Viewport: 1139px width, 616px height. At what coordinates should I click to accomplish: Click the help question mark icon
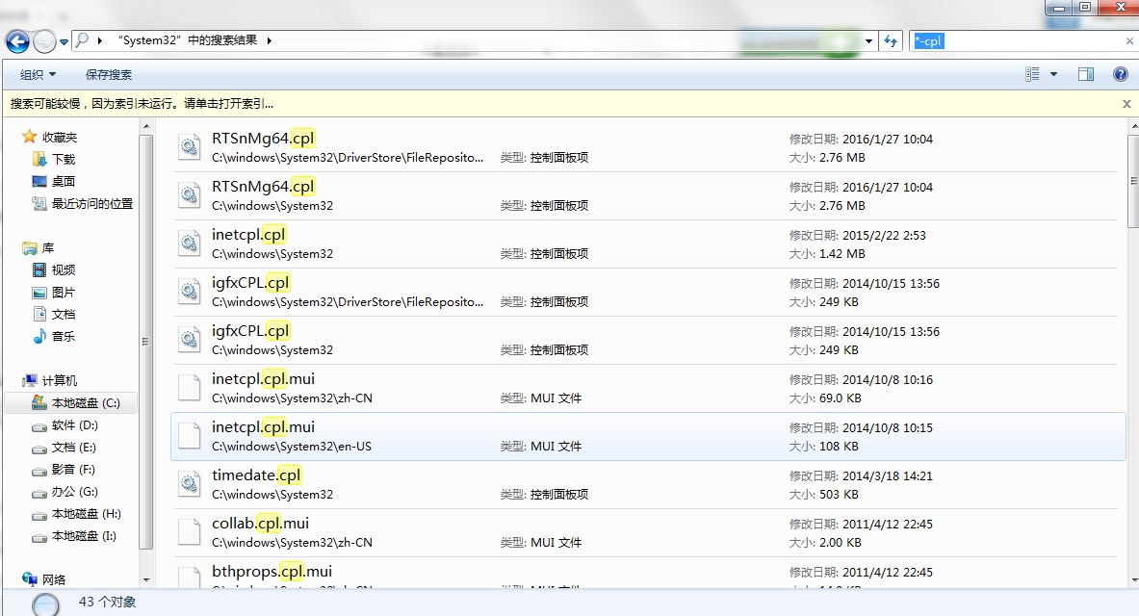click(1120, 74)
